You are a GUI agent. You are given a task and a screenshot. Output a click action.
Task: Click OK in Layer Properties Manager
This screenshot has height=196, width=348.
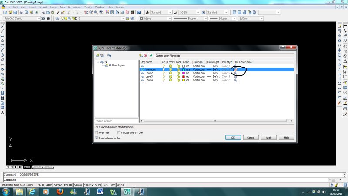click(x=233, y=138)
